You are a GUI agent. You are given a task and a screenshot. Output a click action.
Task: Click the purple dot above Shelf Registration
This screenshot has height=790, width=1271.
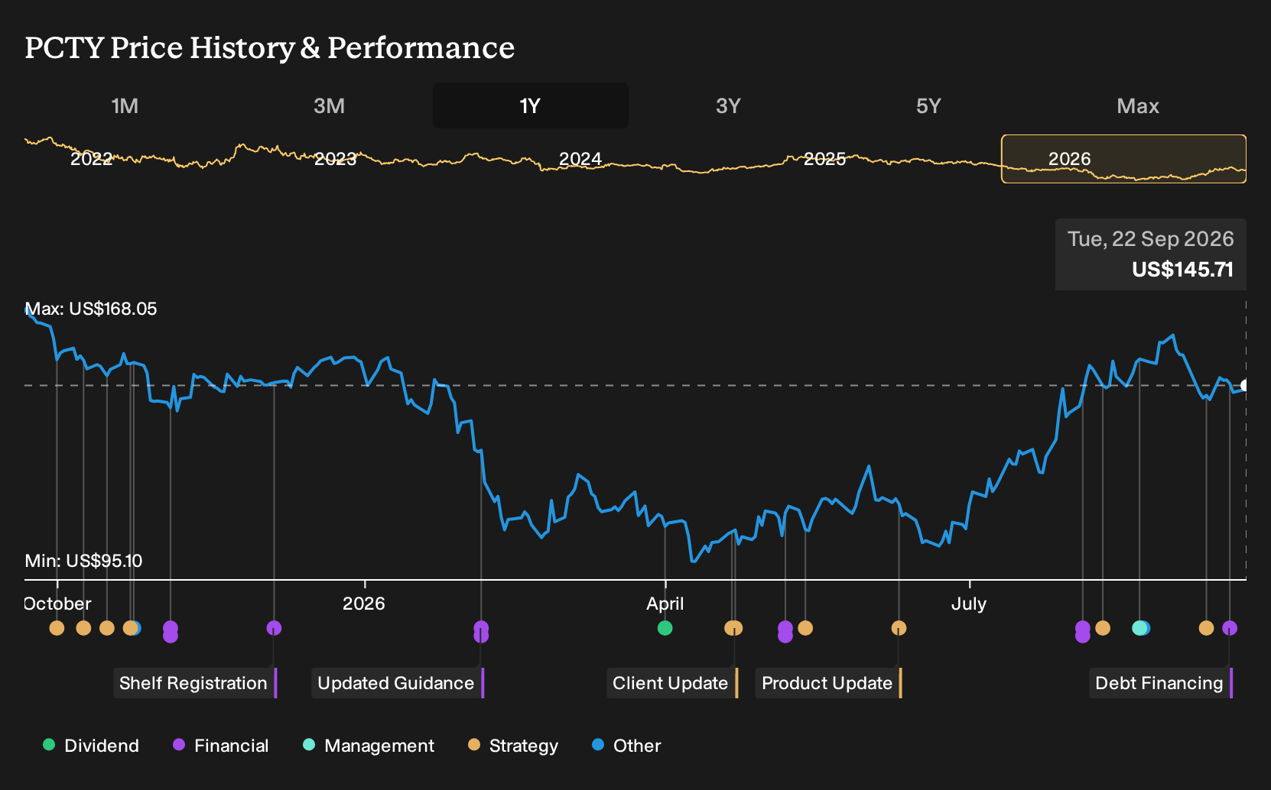274,628
